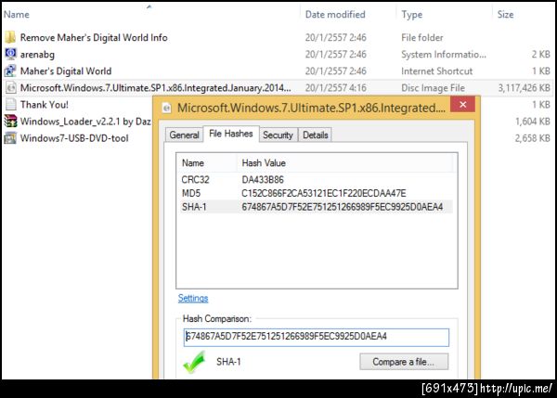
Task: Select the Microsoft.Windows.7.Ultimate.SP1.x86 ISO file name
Action: tap(155, 88)
